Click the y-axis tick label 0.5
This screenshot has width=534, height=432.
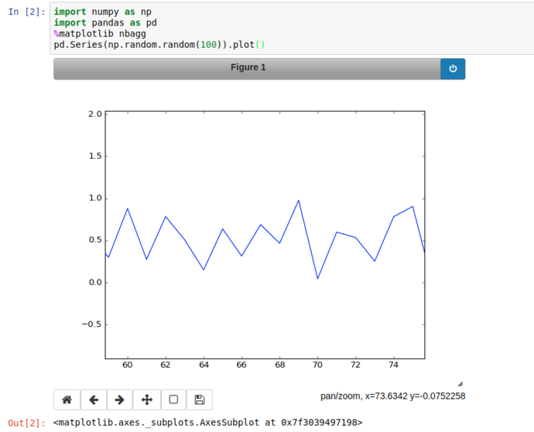(95, 240)
